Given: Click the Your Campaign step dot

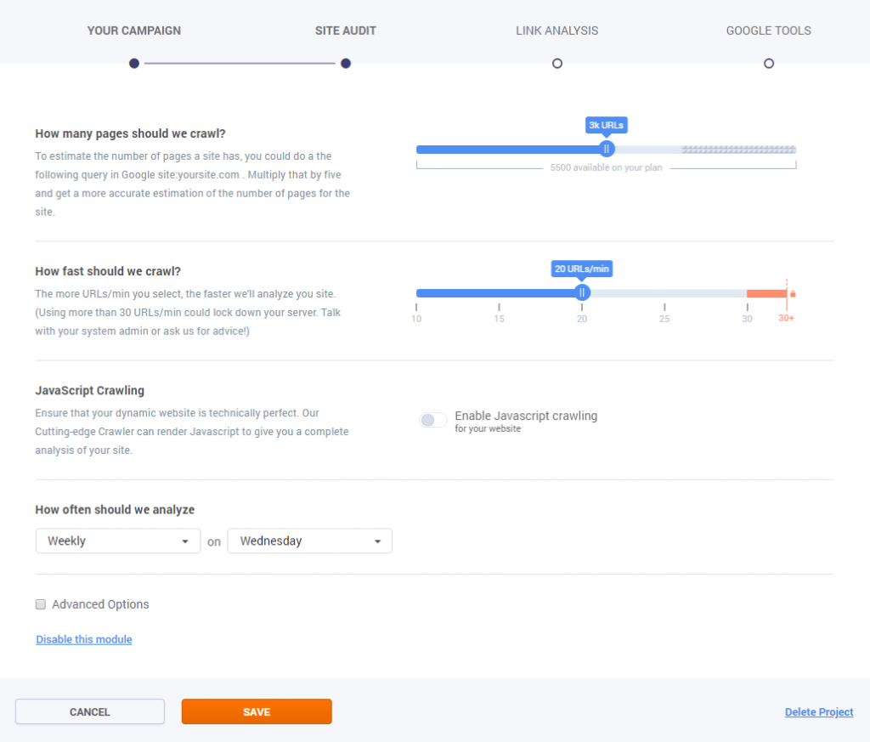Looking at the screenshot, I should [x=133, y=63].
